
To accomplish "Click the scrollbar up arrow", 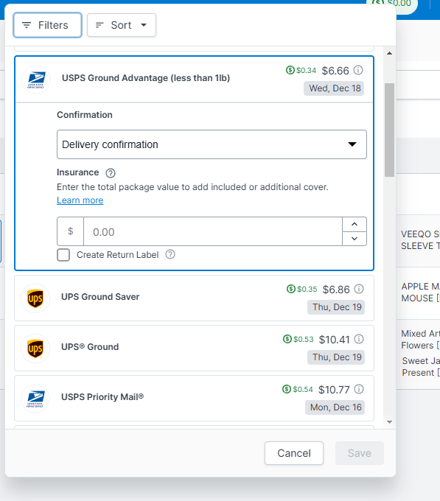I will coord(389,53).
